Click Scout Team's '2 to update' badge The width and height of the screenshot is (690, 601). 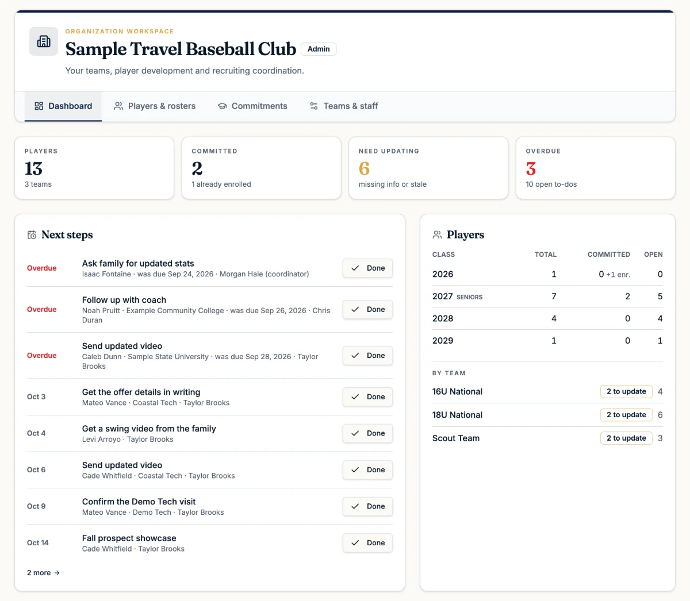point(626,438)
